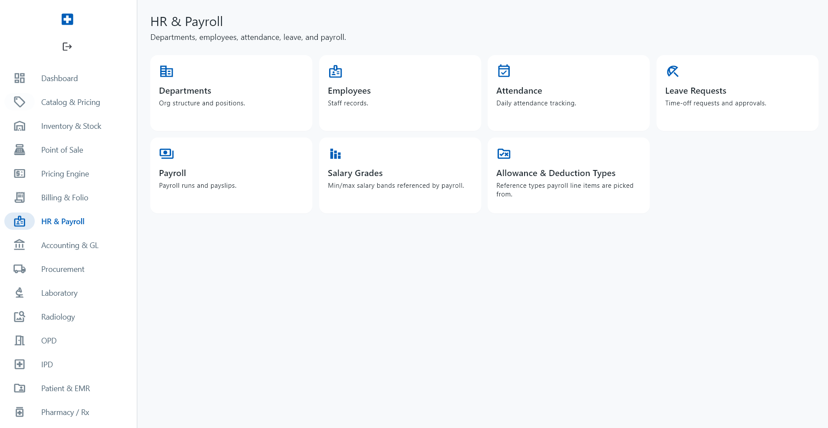Click the Billing & Folio receipt icon

pos(20,197)
